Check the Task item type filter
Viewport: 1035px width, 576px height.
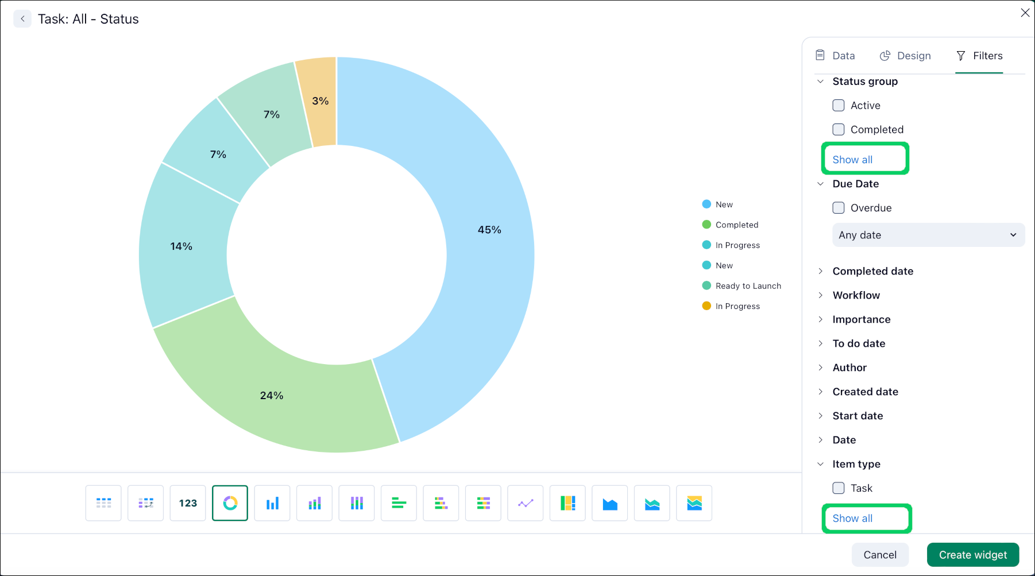tap(838, 488)
